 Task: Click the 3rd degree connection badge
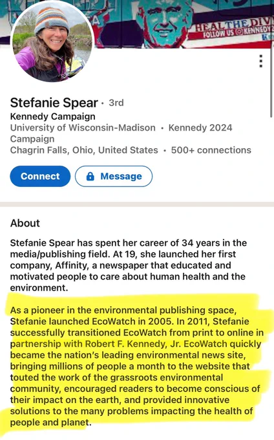[116, 103]
